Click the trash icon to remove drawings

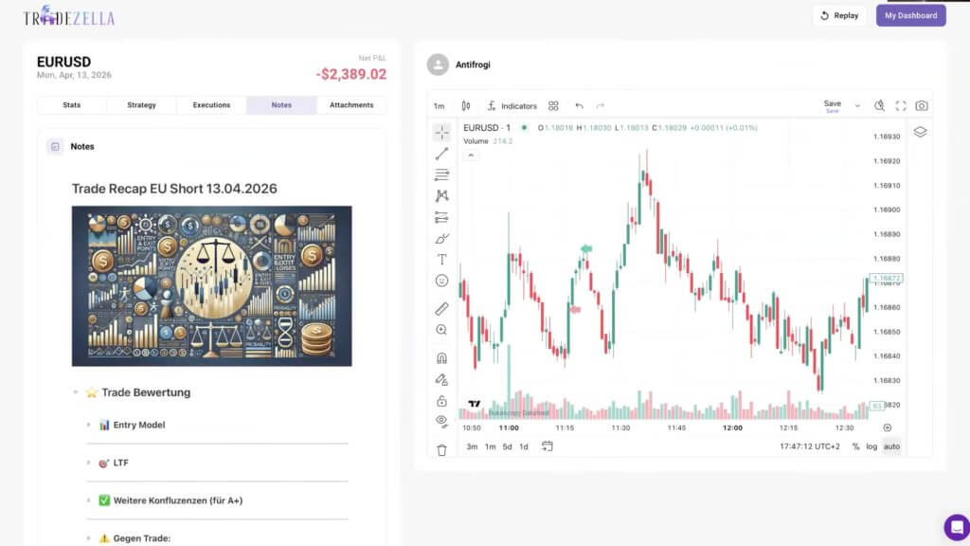pyautogui.click(x=441, y=450)
